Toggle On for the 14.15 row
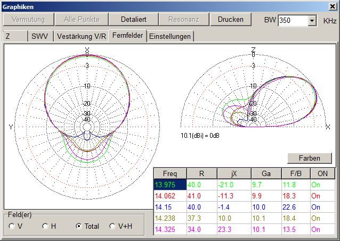The image size is (340, 241). pos(322,207)
